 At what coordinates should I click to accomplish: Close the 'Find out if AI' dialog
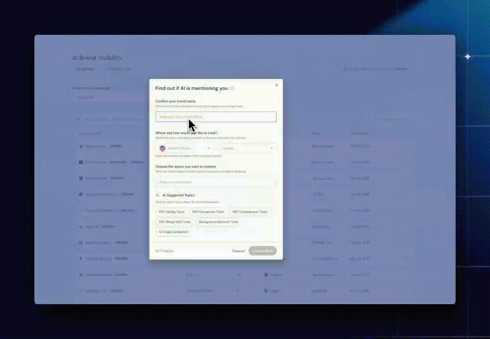tap(277, 85)
